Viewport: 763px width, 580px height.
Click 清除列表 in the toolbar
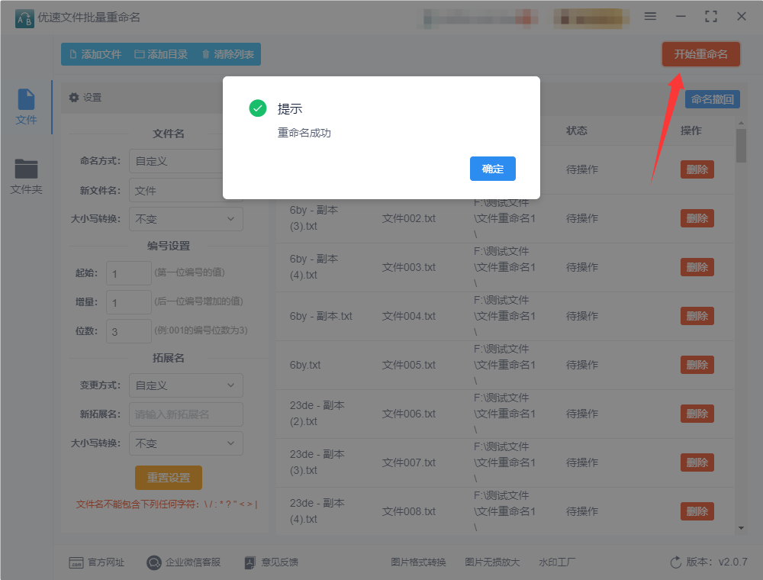[x=227, y=54]
